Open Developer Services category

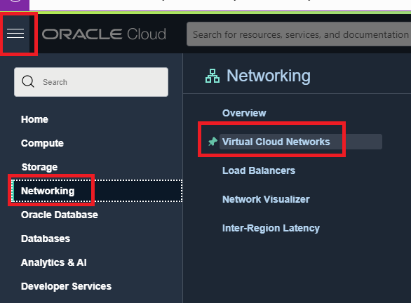pos(67,286)
